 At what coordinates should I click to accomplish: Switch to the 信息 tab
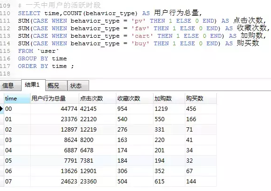[x=10, y=85]
